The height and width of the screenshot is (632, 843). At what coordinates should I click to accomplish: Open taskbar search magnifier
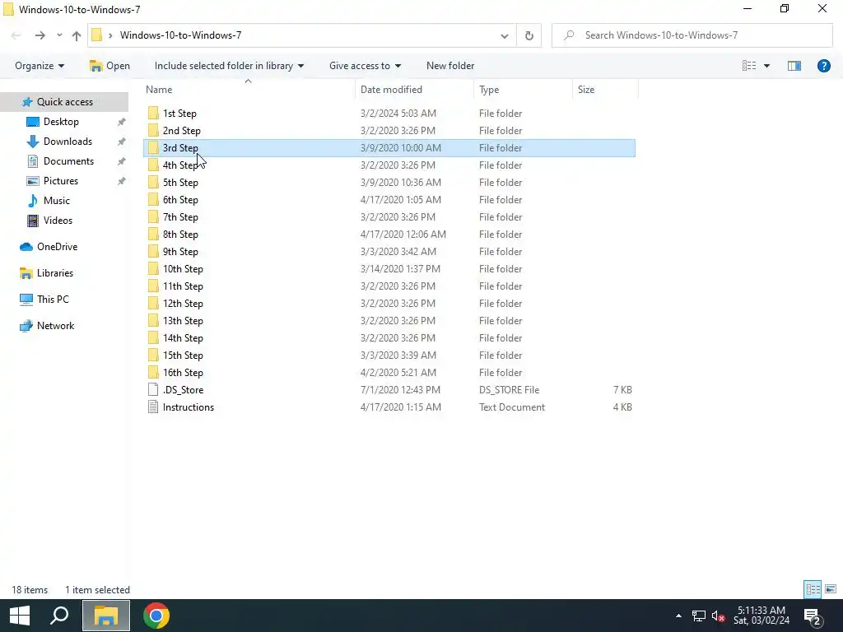59,616
